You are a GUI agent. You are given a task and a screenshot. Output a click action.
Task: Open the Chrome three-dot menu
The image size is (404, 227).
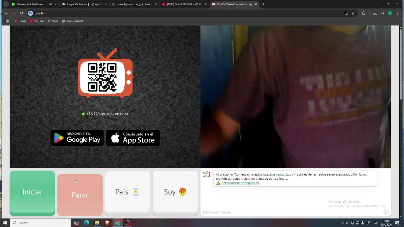click(398, 13)
